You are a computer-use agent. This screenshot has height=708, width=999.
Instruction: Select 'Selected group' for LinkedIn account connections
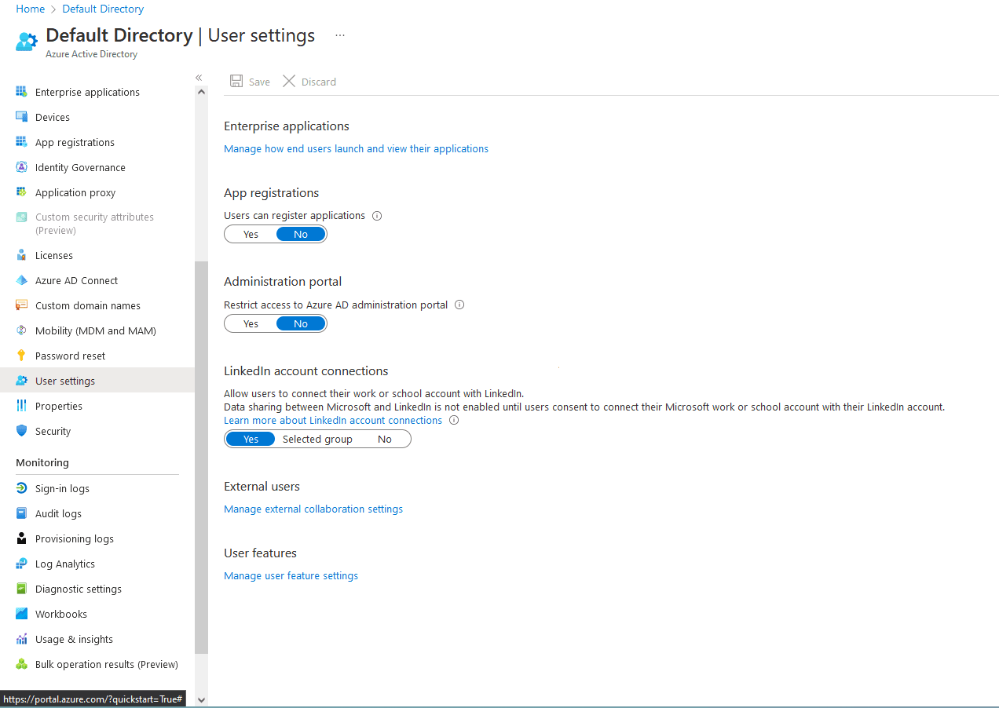[x=317, y=439]
